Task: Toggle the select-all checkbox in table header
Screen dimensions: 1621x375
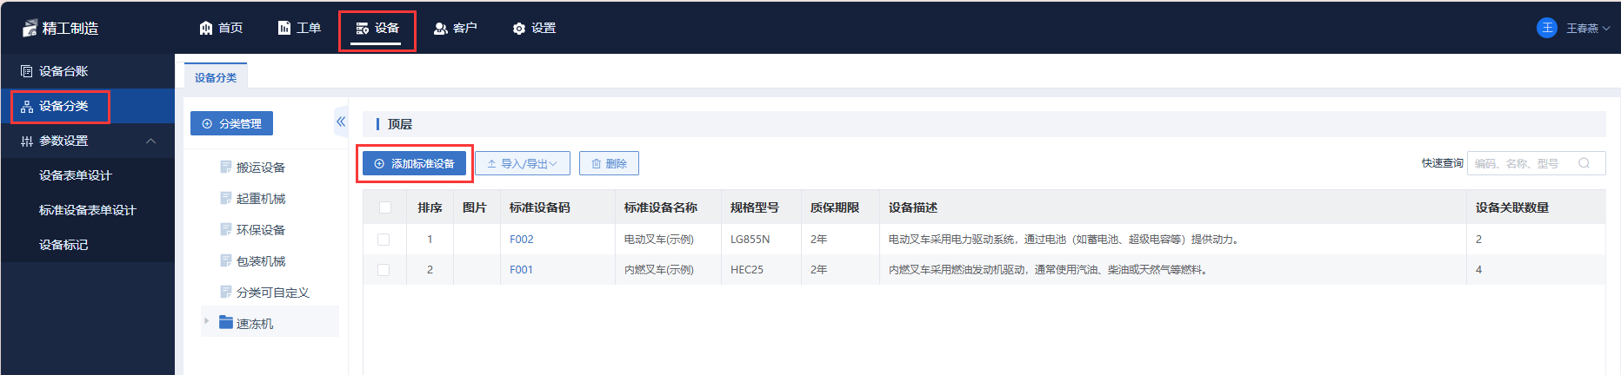Action: click(x=385, y=207)
